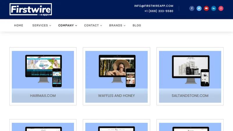Go to the Home menu item
Screen dimensions: 233x131
[19, 25]
